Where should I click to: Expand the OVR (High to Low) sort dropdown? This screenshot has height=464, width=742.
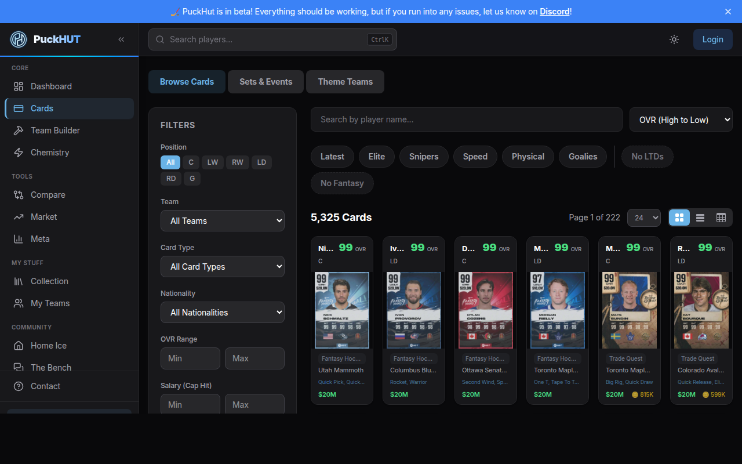[681, 120]
